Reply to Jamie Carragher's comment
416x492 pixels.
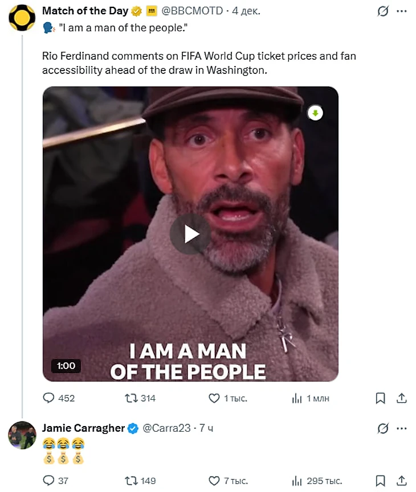point(50,481)
